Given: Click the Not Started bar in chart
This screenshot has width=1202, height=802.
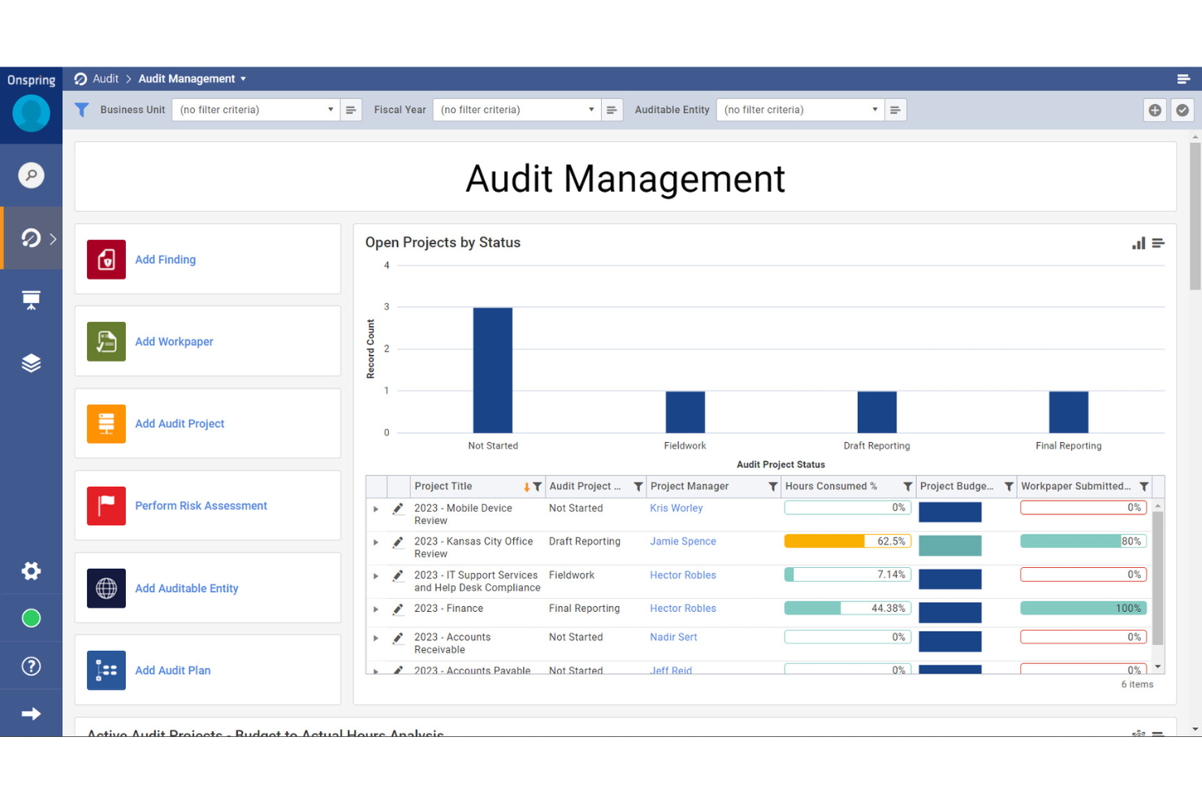Looking at the screenshot, I should [493, 370].
